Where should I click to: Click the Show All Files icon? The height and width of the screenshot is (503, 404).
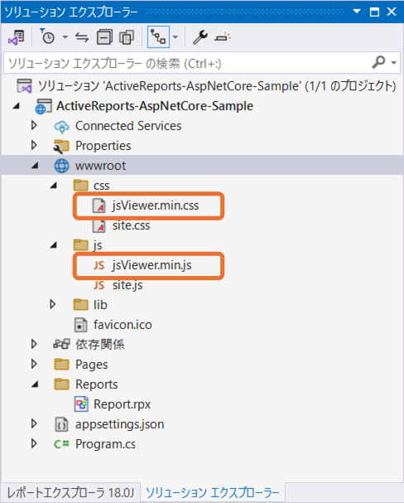[x=127, y=37]
